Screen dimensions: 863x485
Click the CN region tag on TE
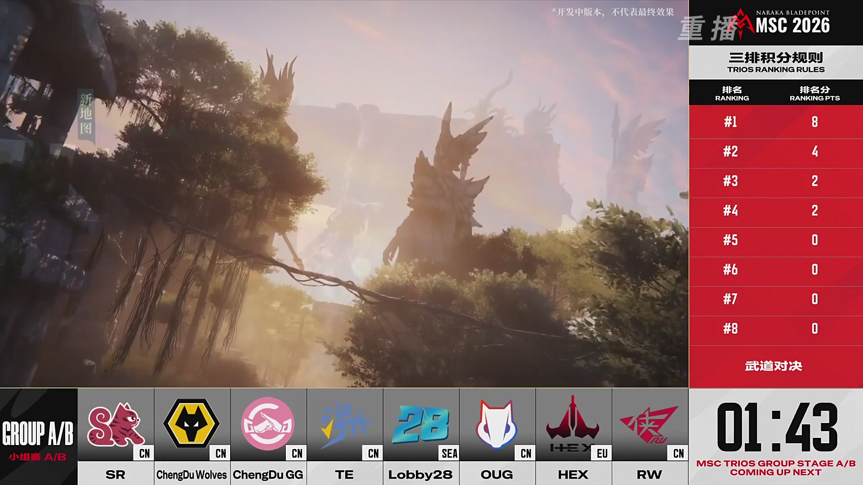[373, 453]
